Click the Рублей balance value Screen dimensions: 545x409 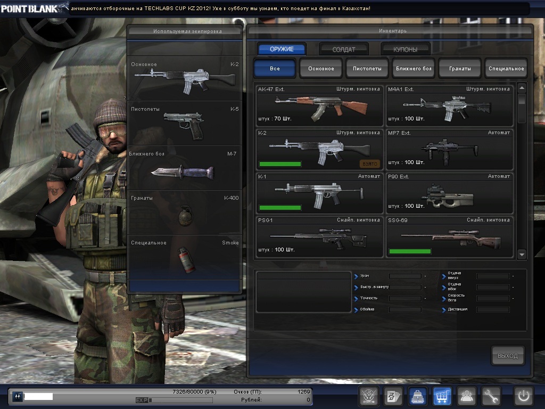(308, 400)
